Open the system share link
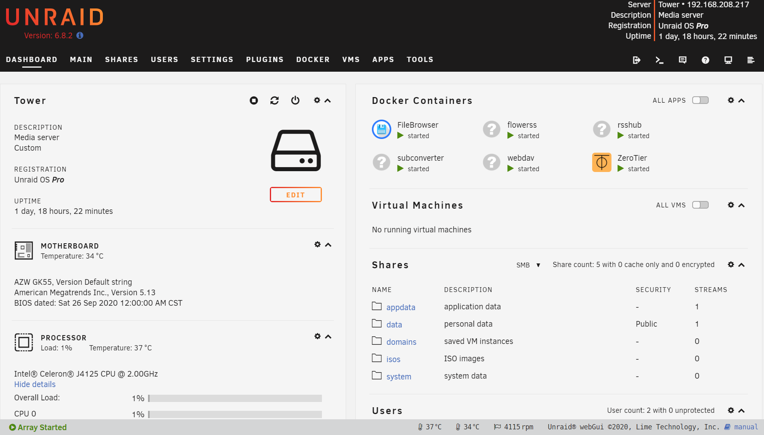 click(x=399, y=377)
